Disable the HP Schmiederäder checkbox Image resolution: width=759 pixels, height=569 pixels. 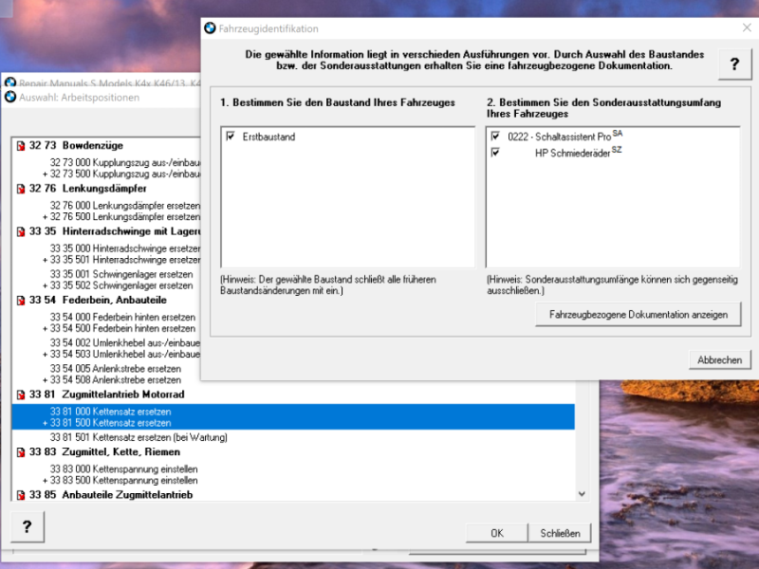(x=495, y=152)
